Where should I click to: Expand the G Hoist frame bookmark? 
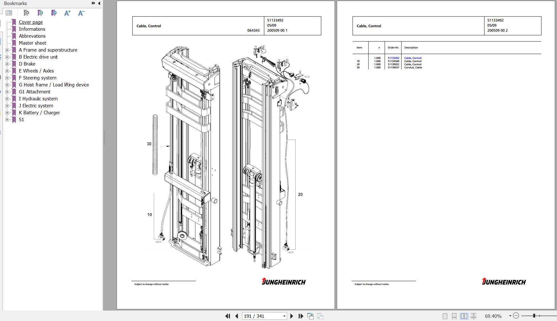7,85
